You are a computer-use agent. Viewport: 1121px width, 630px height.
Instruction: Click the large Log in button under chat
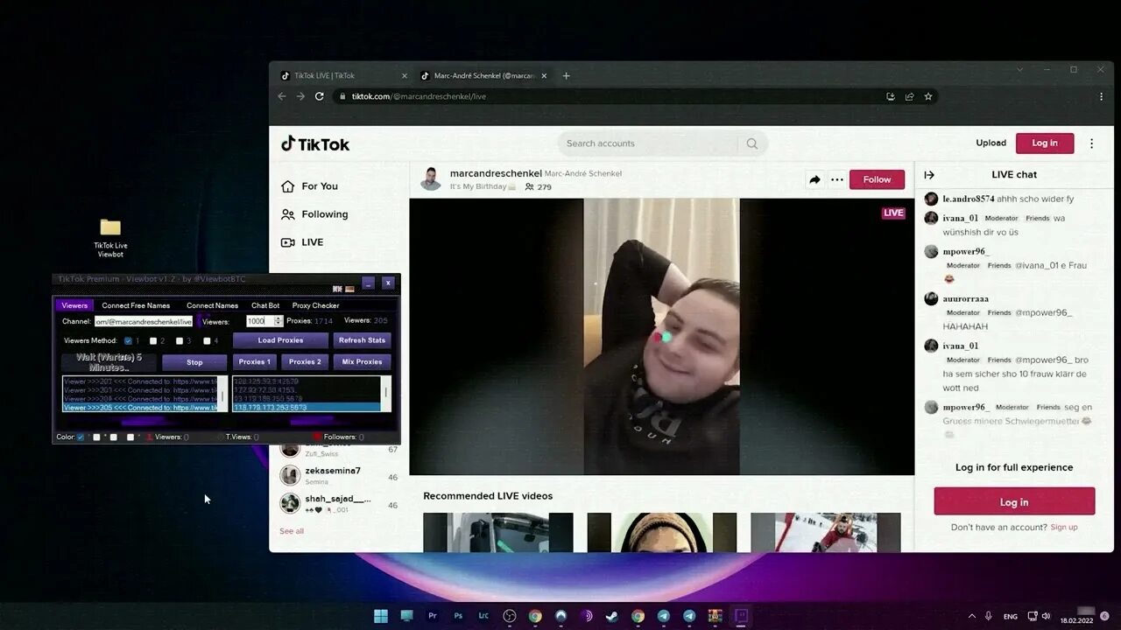(x=1014, y=501)
